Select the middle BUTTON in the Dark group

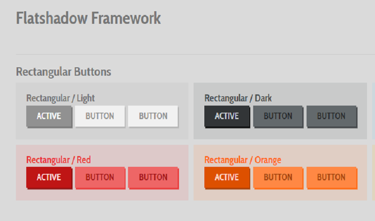coord(278,116)
